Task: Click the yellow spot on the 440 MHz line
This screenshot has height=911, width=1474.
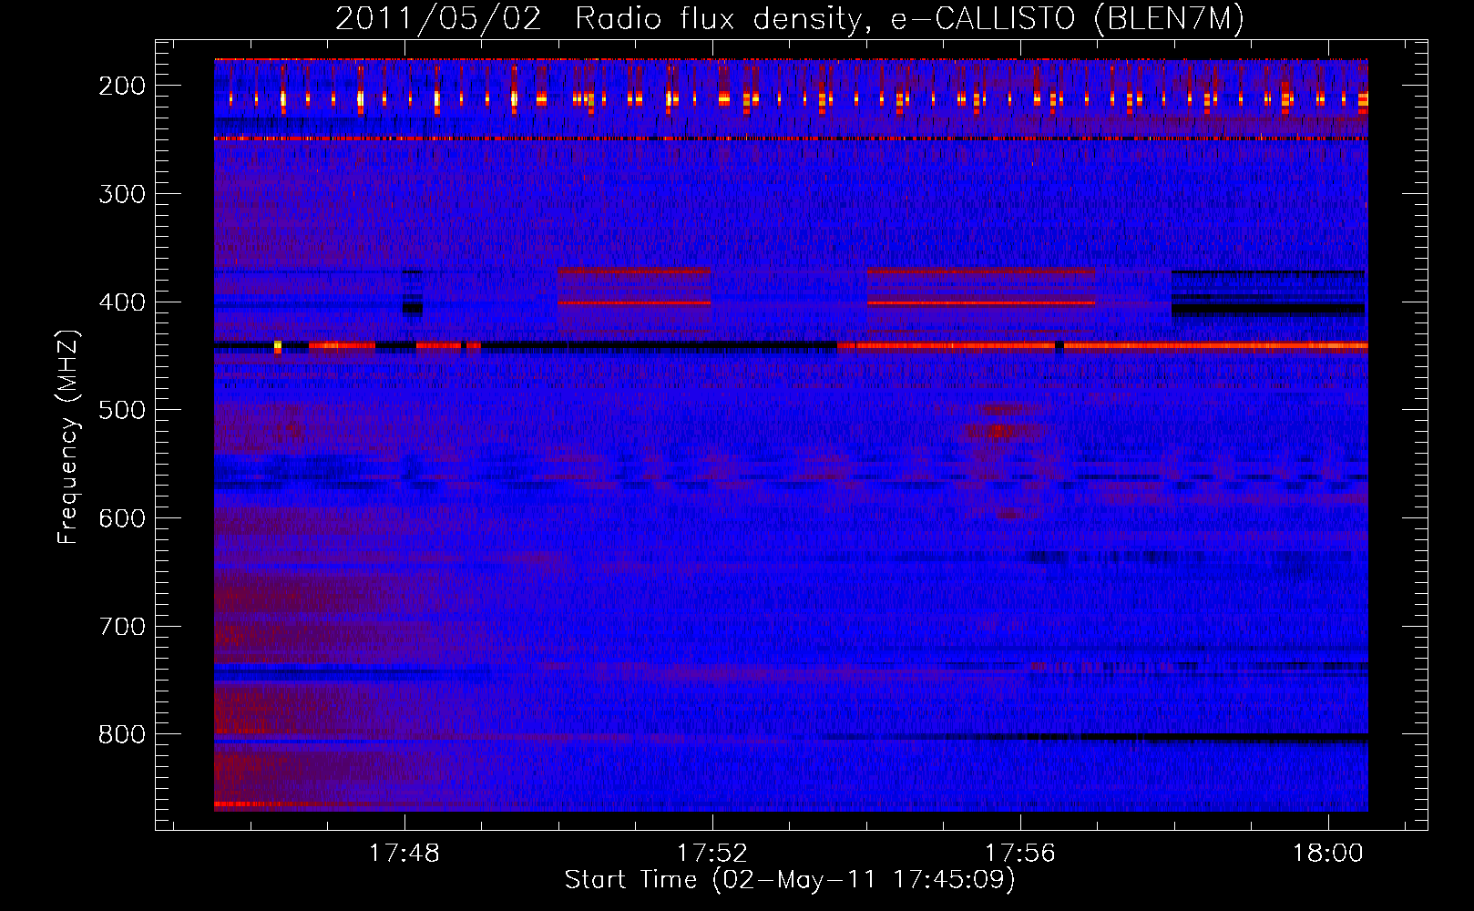Action: (x=278, y=346)
